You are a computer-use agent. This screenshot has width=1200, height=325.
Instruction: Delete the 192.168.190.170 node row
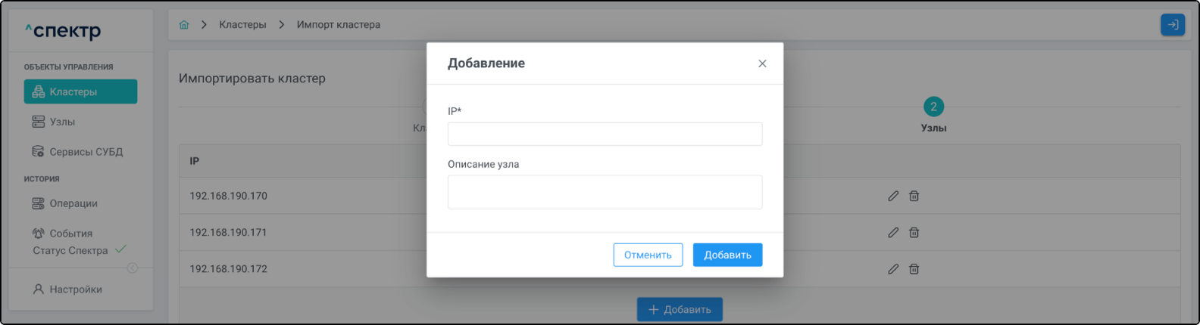point(914,196)
